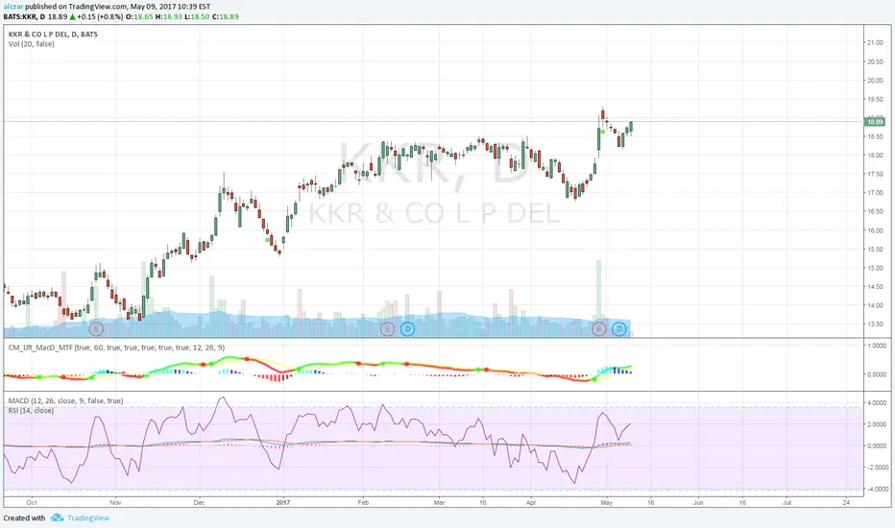This screenshot has width=895, height=528.
Task: Click the KKR & CO L P DEL, D, BATS legend
Action: pyautogui.click(x=53, y=35)
